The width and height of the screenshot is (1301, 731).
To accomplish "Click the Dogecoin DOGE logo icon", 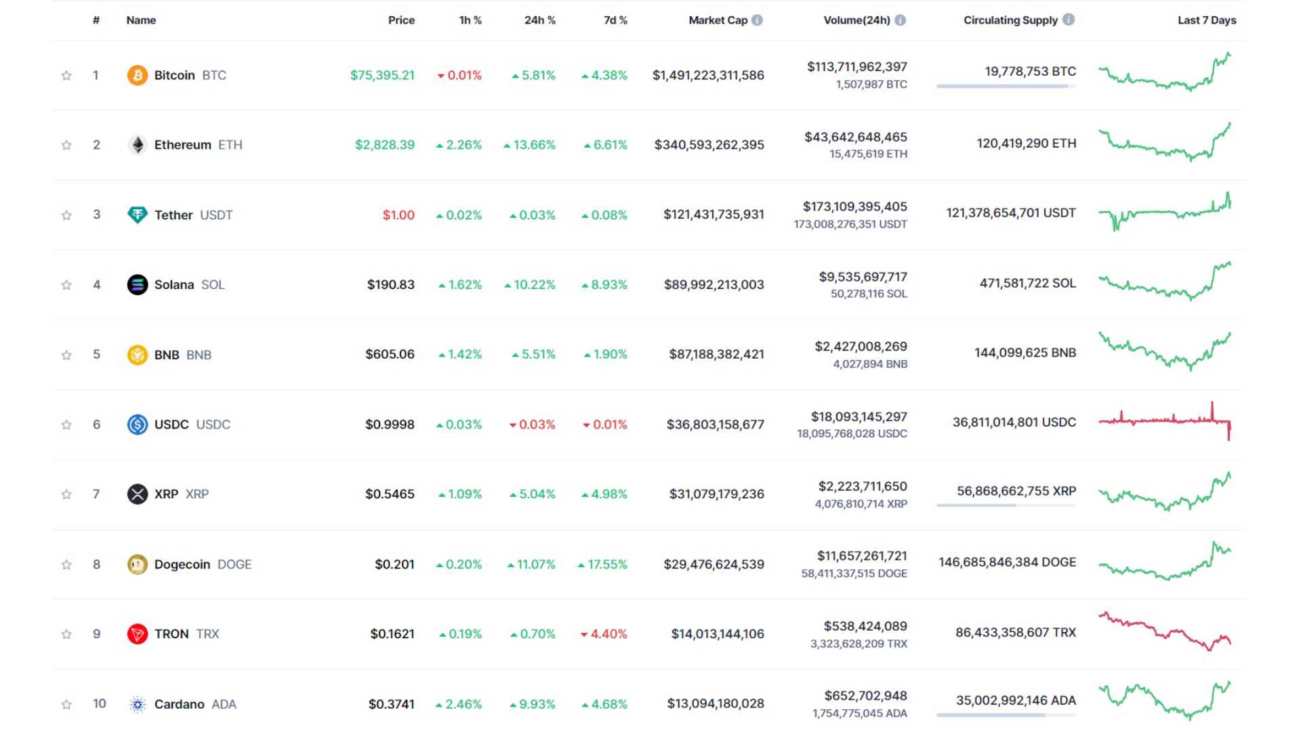I will [x=138, y=564].
